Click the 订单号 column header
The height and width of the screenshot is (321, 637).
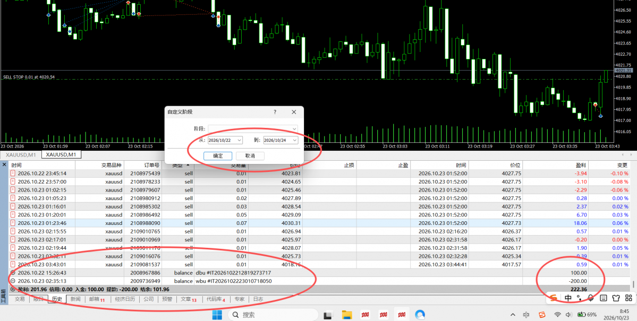point(143,165)
